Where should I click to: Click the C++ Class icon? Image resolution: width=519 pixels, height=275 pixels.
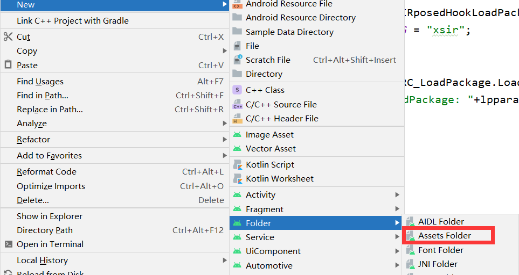point(237,90)
